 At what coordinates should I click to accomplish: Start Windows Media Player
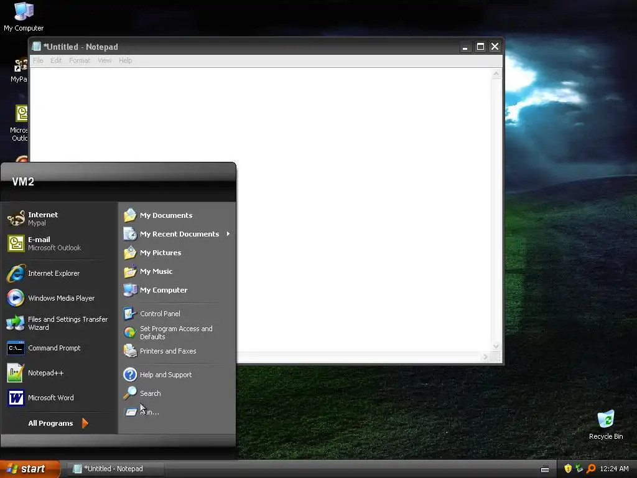coord(59,298)
